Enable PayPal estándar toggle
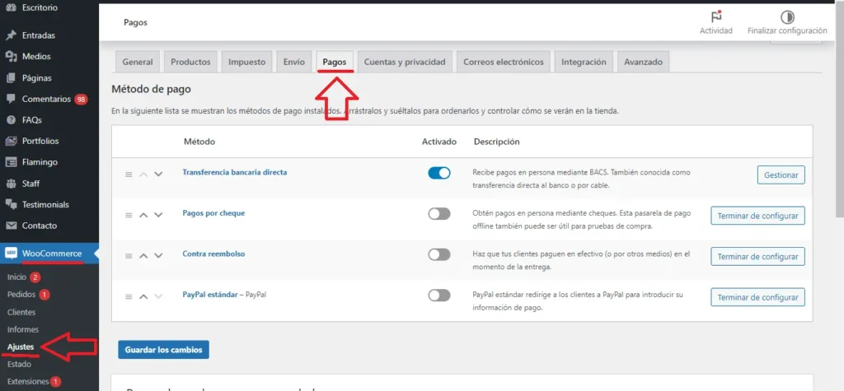844x391 pixels. tap(439, 295)
